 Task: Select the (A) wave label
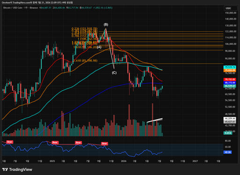[x=99, y=47]
